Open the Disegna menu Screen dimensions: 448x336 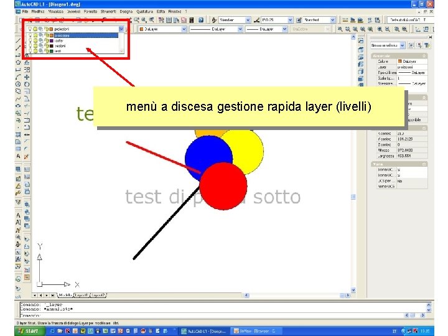(126, 11)
